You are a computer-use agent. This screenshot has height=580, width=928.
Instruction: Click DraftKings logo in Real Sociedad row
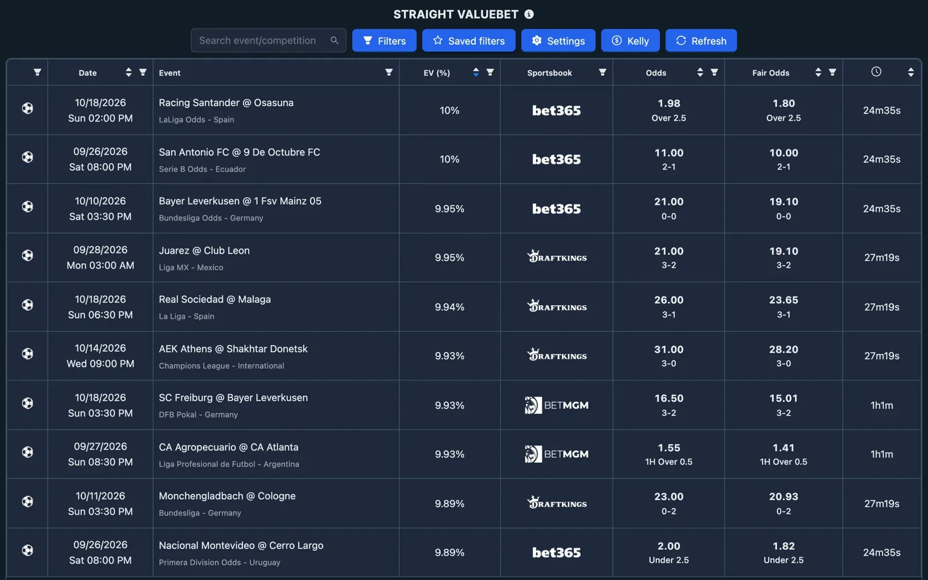pyautogui.click(x=556, y=306)
